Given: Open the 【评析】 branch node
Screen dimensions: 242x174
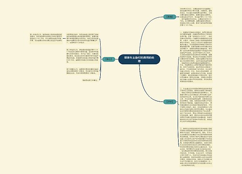Looking at the screenshot, I should click(169, 101).
